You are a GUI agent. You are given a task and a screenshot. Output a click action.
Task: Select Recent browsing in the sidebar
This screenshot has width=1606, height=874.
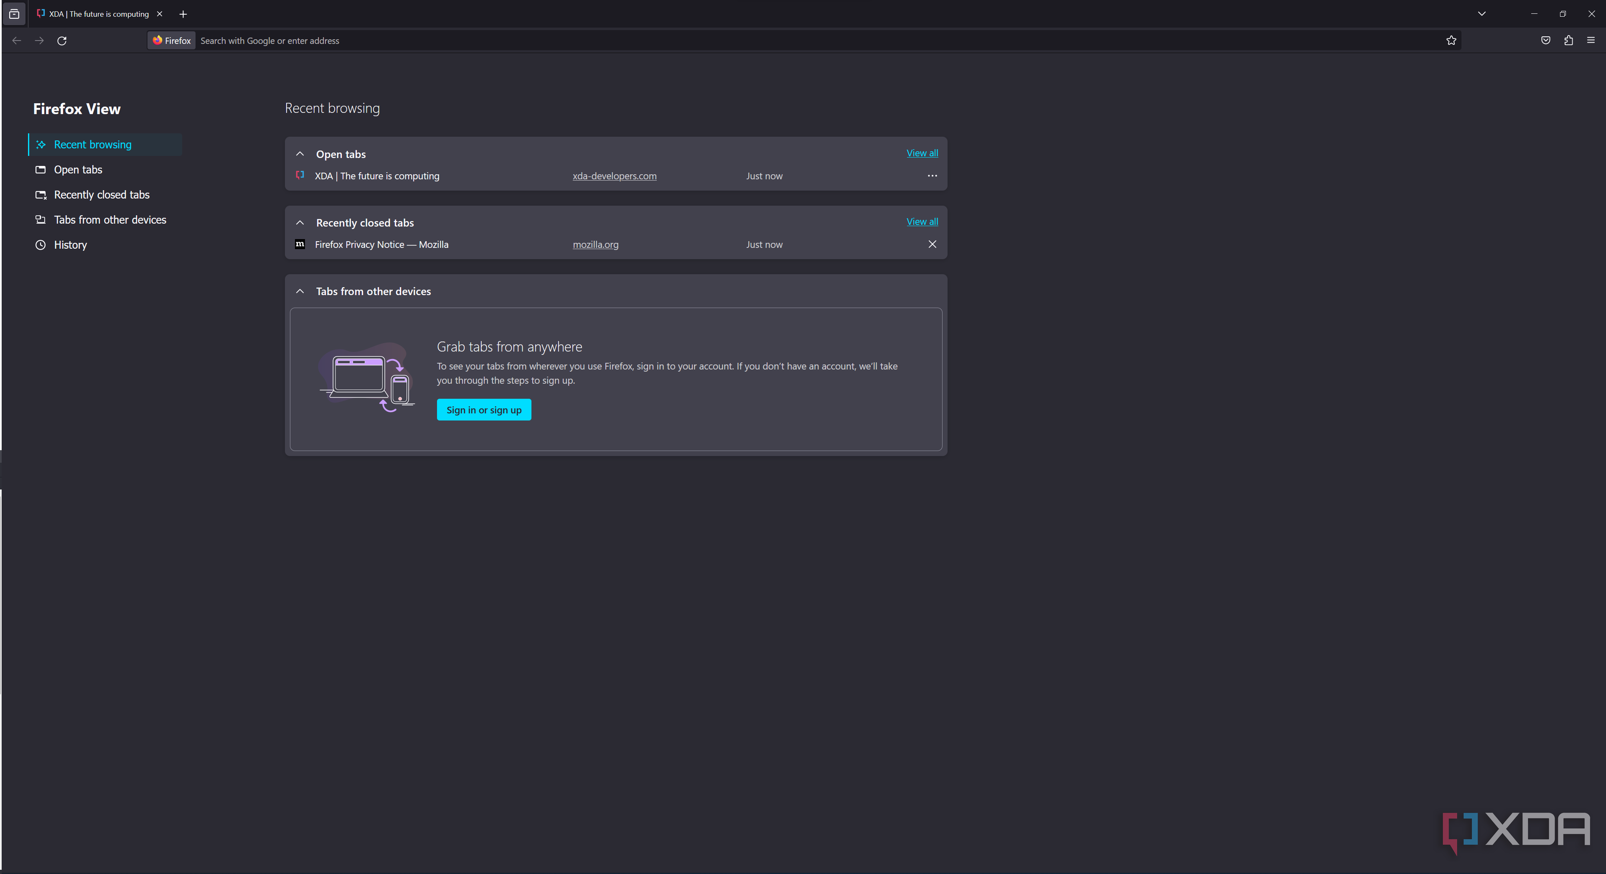[x=105, y=145]
